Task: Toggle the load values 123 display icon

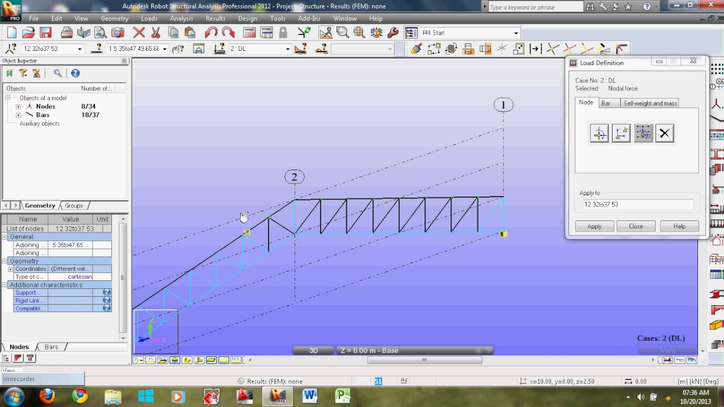Action: coord(236,360)
